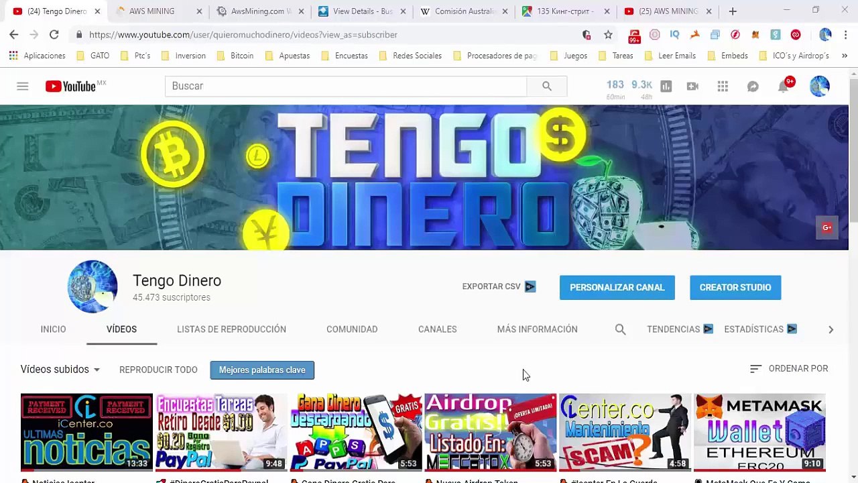Open the Bitcoin bookmarks folder

point(235,56)
